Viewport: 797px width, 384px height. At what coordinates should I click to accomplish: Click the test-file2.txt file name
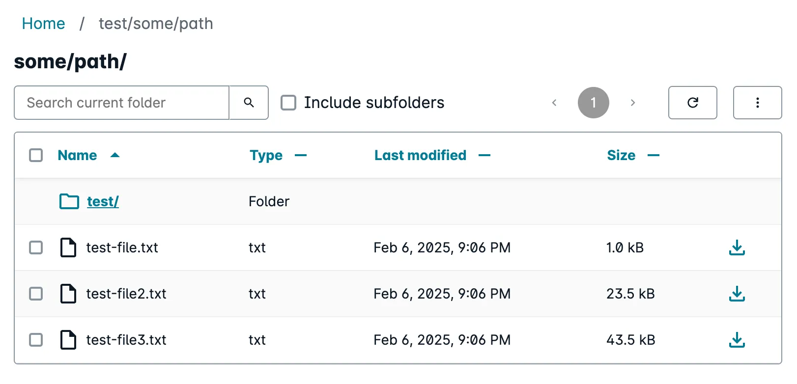126,294
